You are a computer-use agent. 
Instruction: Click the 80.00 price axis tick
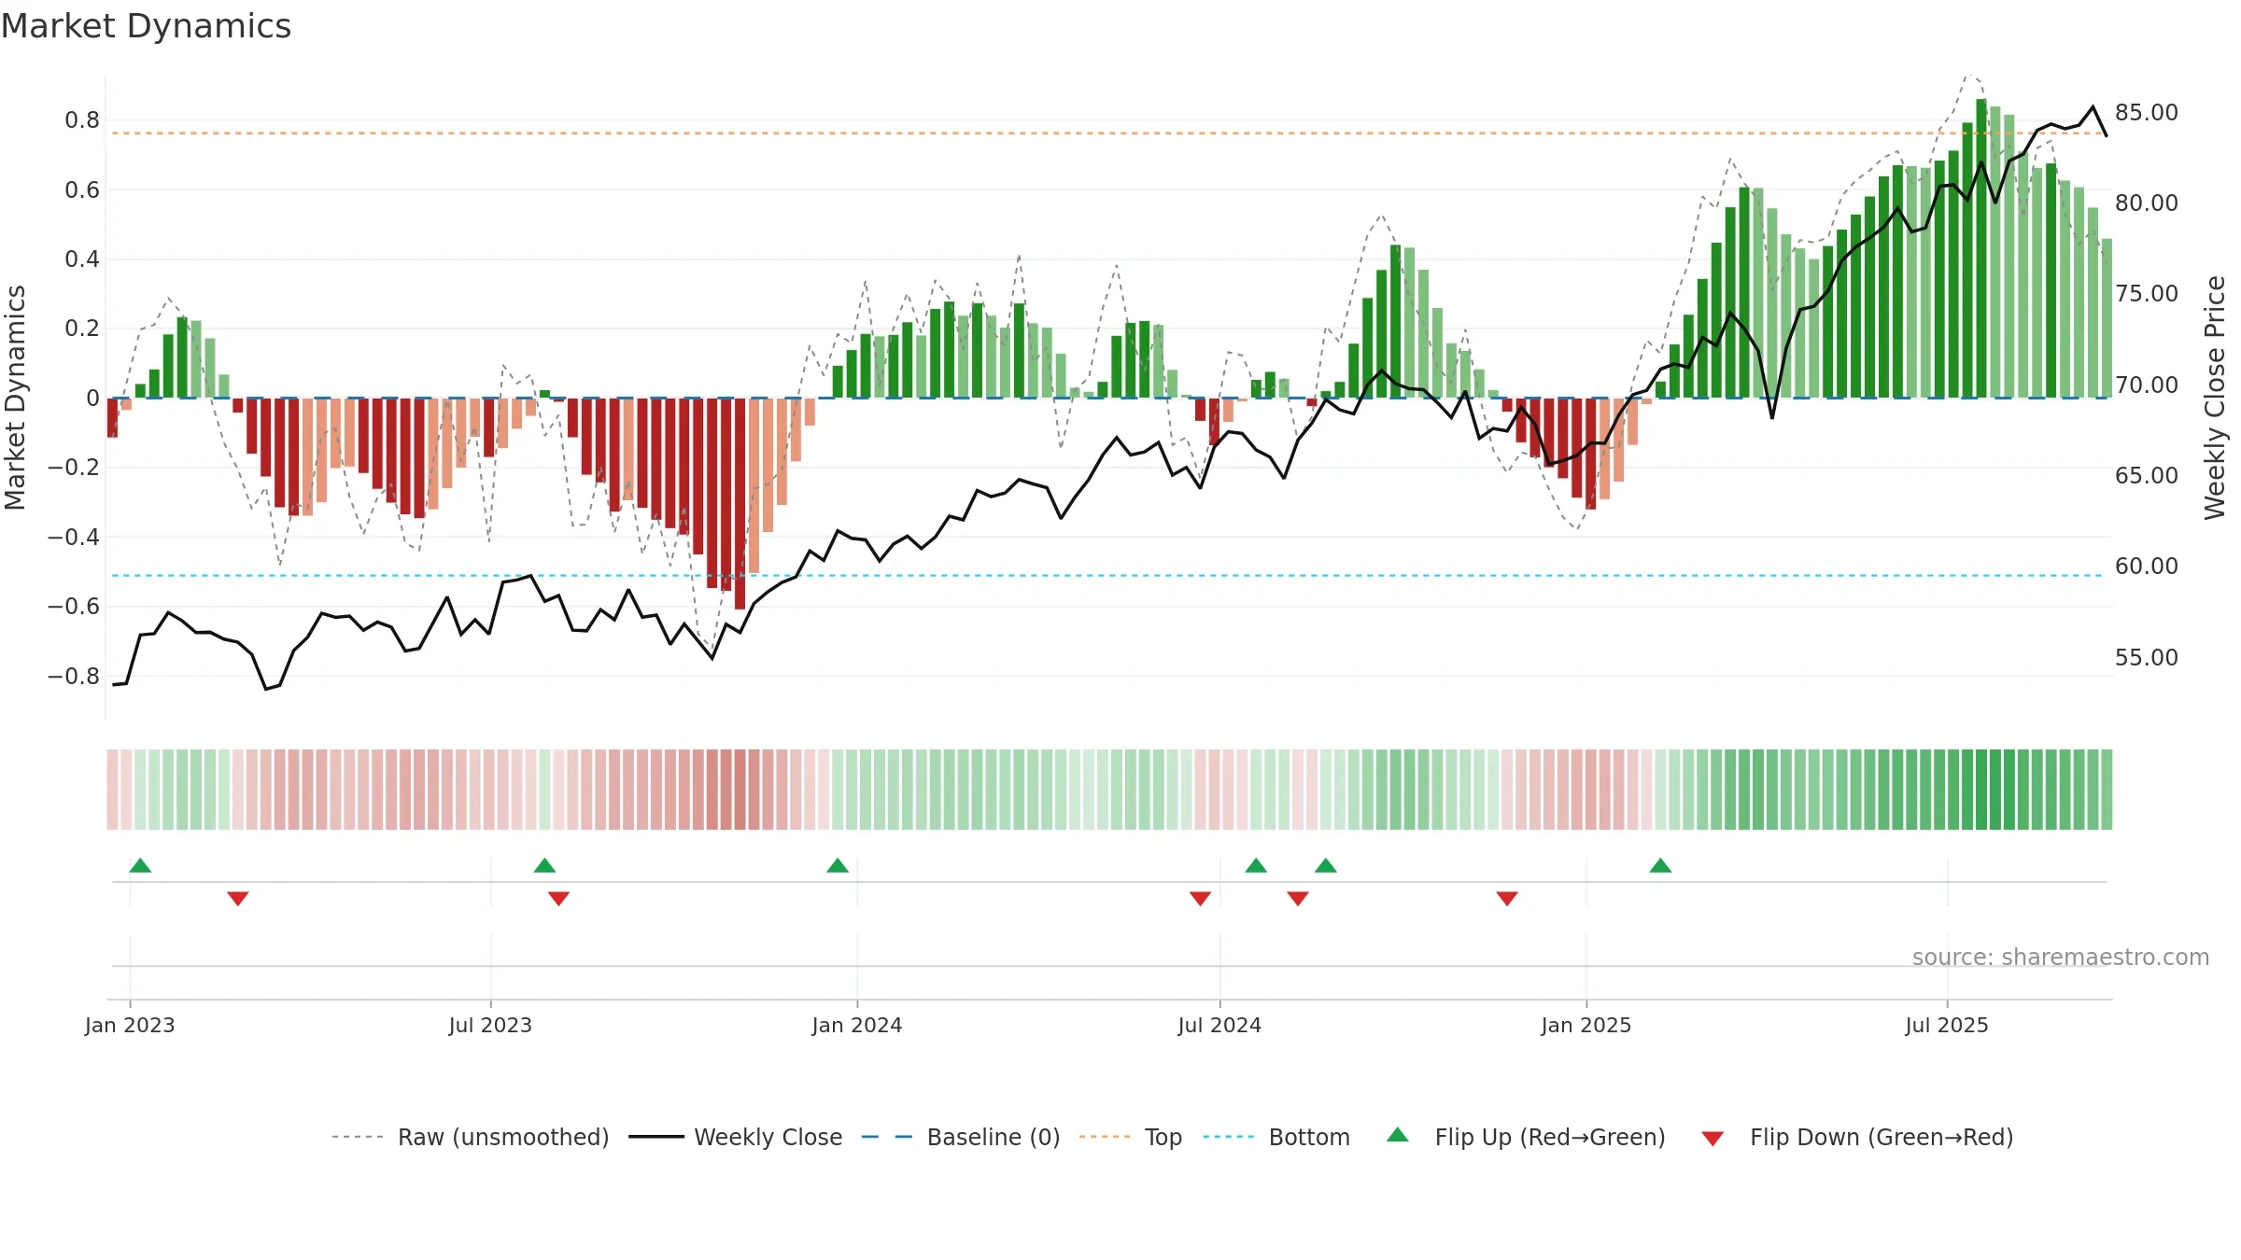(x=2146, y=203)
